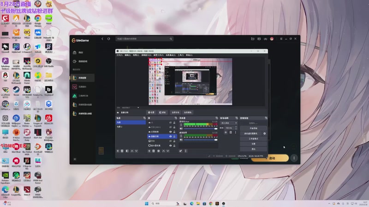Go back in WeGame
The height and width of the screenshot is (207, 369).
pos(102,39)
